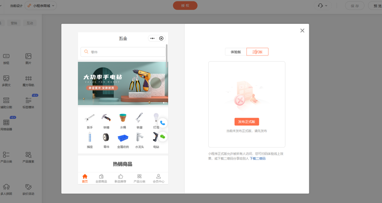Click the 授权 authorize button
This screenshot has height=203, width=382.
pos(185,6)
